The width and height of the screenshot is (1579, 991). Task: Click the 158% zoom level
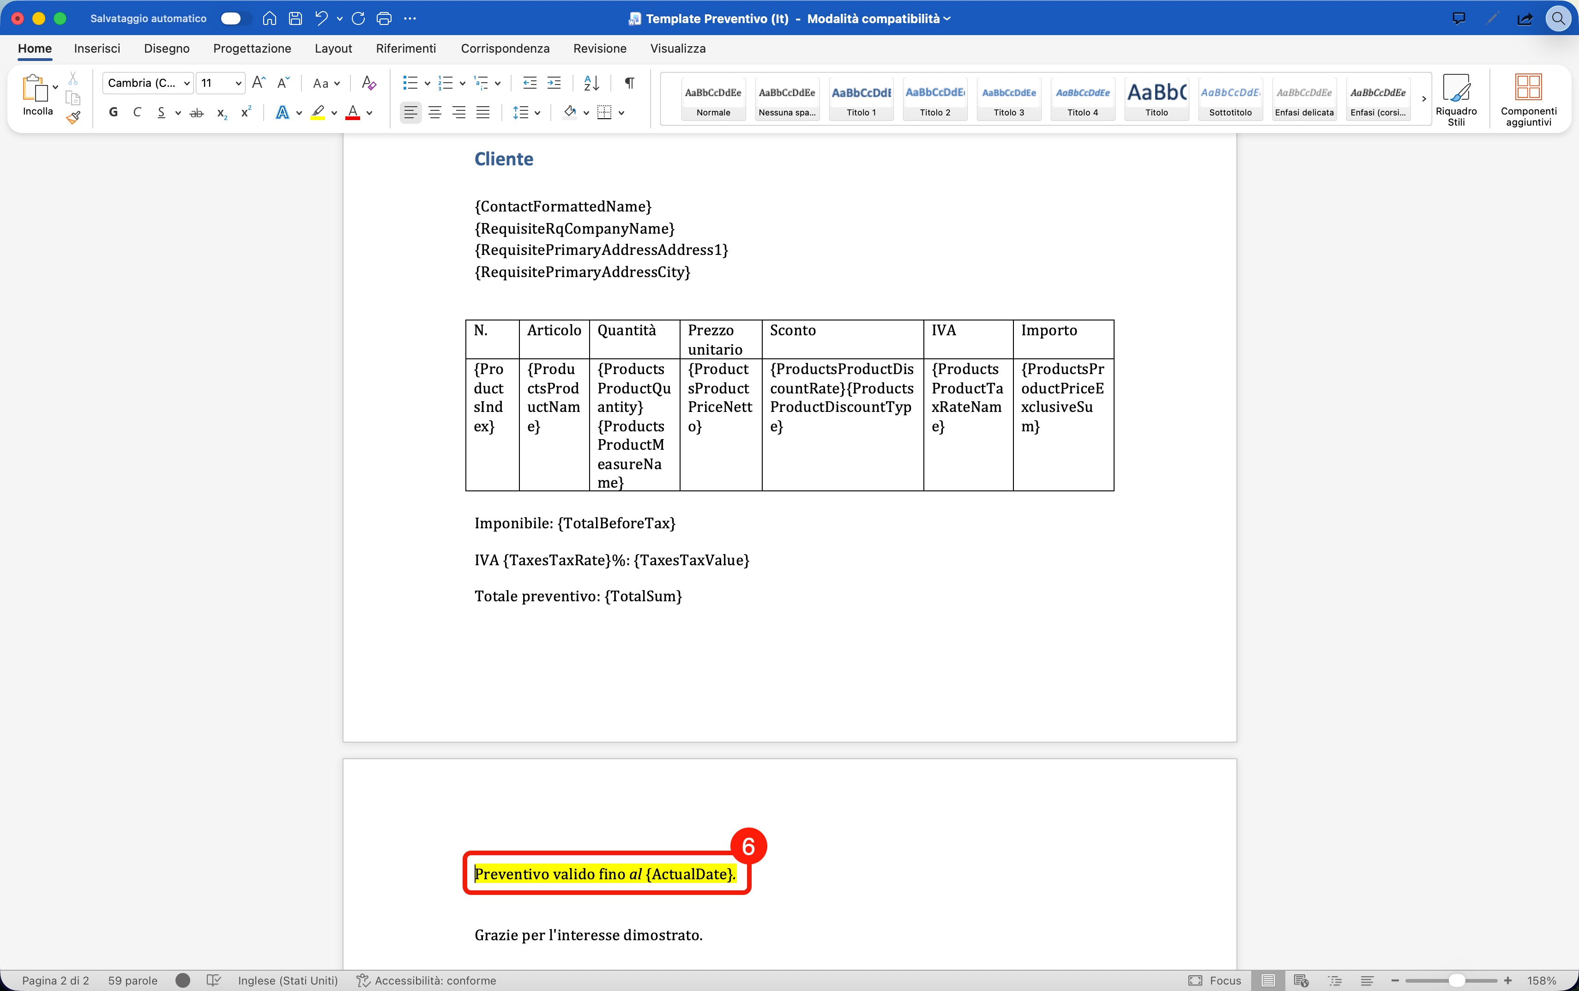(1541, 980)
